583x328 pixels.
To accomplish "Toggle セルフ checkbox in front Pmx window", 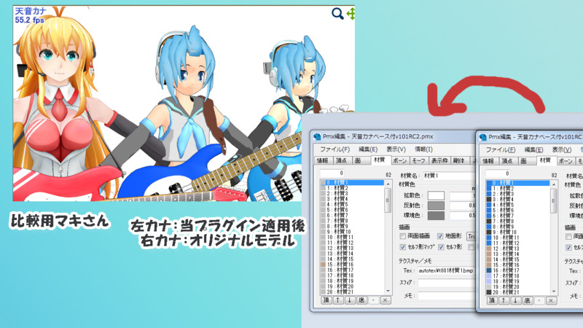I will pos(568,247).
